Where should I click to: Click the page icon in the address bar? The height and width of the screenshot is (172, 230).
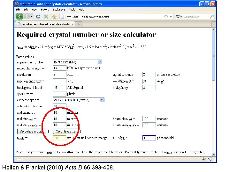pos(63,17)
